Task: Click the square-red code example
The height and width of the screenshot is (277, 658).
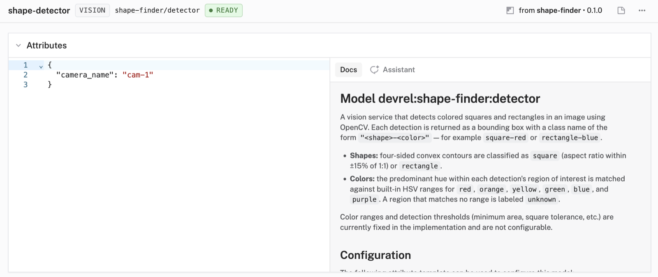Action: click(x=505, y=138)
